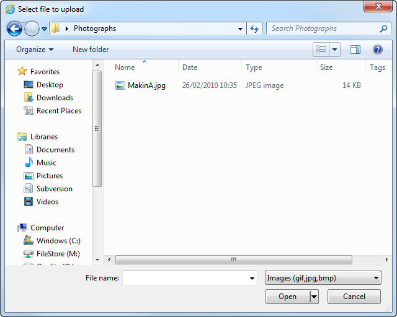Toggle the preview pane icon

355,50
